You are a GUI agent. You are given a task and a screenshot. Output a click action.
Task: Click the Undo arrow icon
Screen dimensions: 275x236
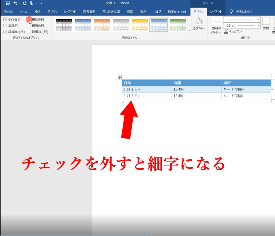tap(15, 3)
